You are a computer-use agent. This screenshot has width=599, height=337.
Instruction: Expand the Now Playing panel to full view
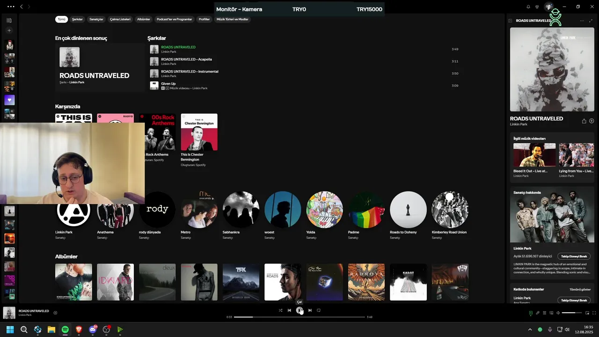(591, 21)
